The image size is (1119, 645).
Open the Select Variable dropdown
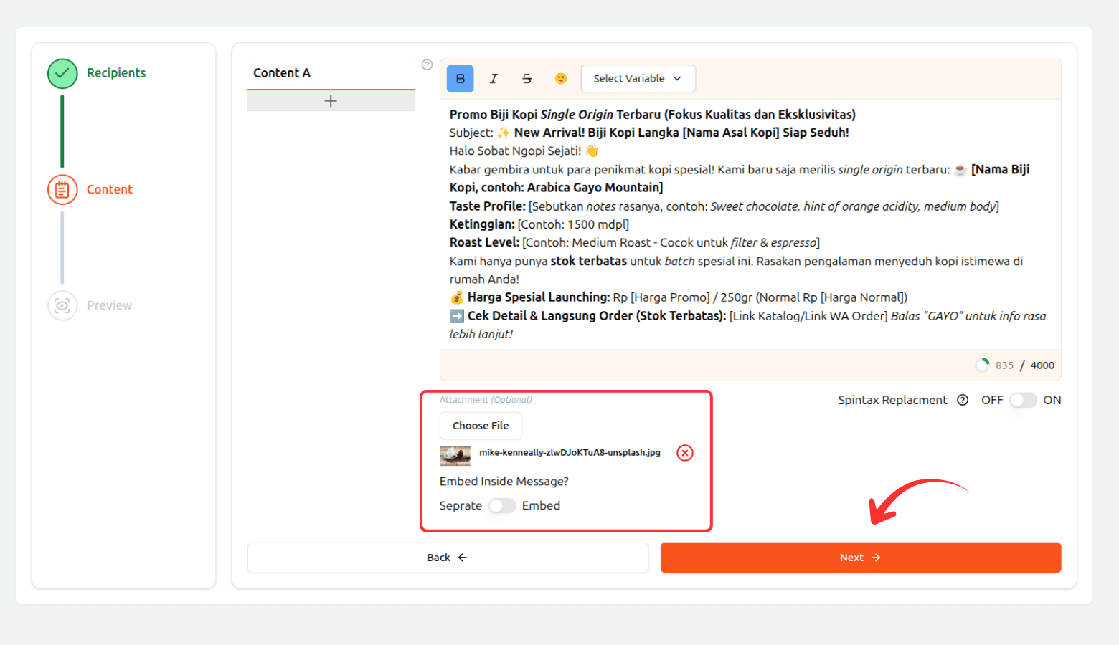pyautogui.click(x=638, y=79)
